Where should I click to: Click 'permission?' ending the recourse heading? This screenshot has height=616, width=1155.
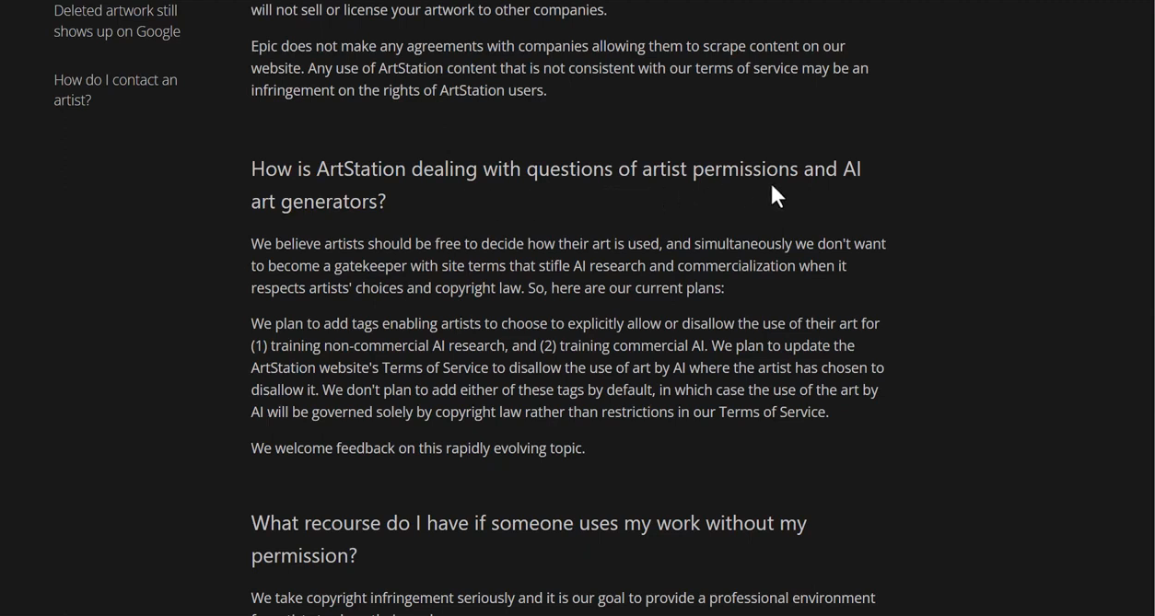[303, 556]
